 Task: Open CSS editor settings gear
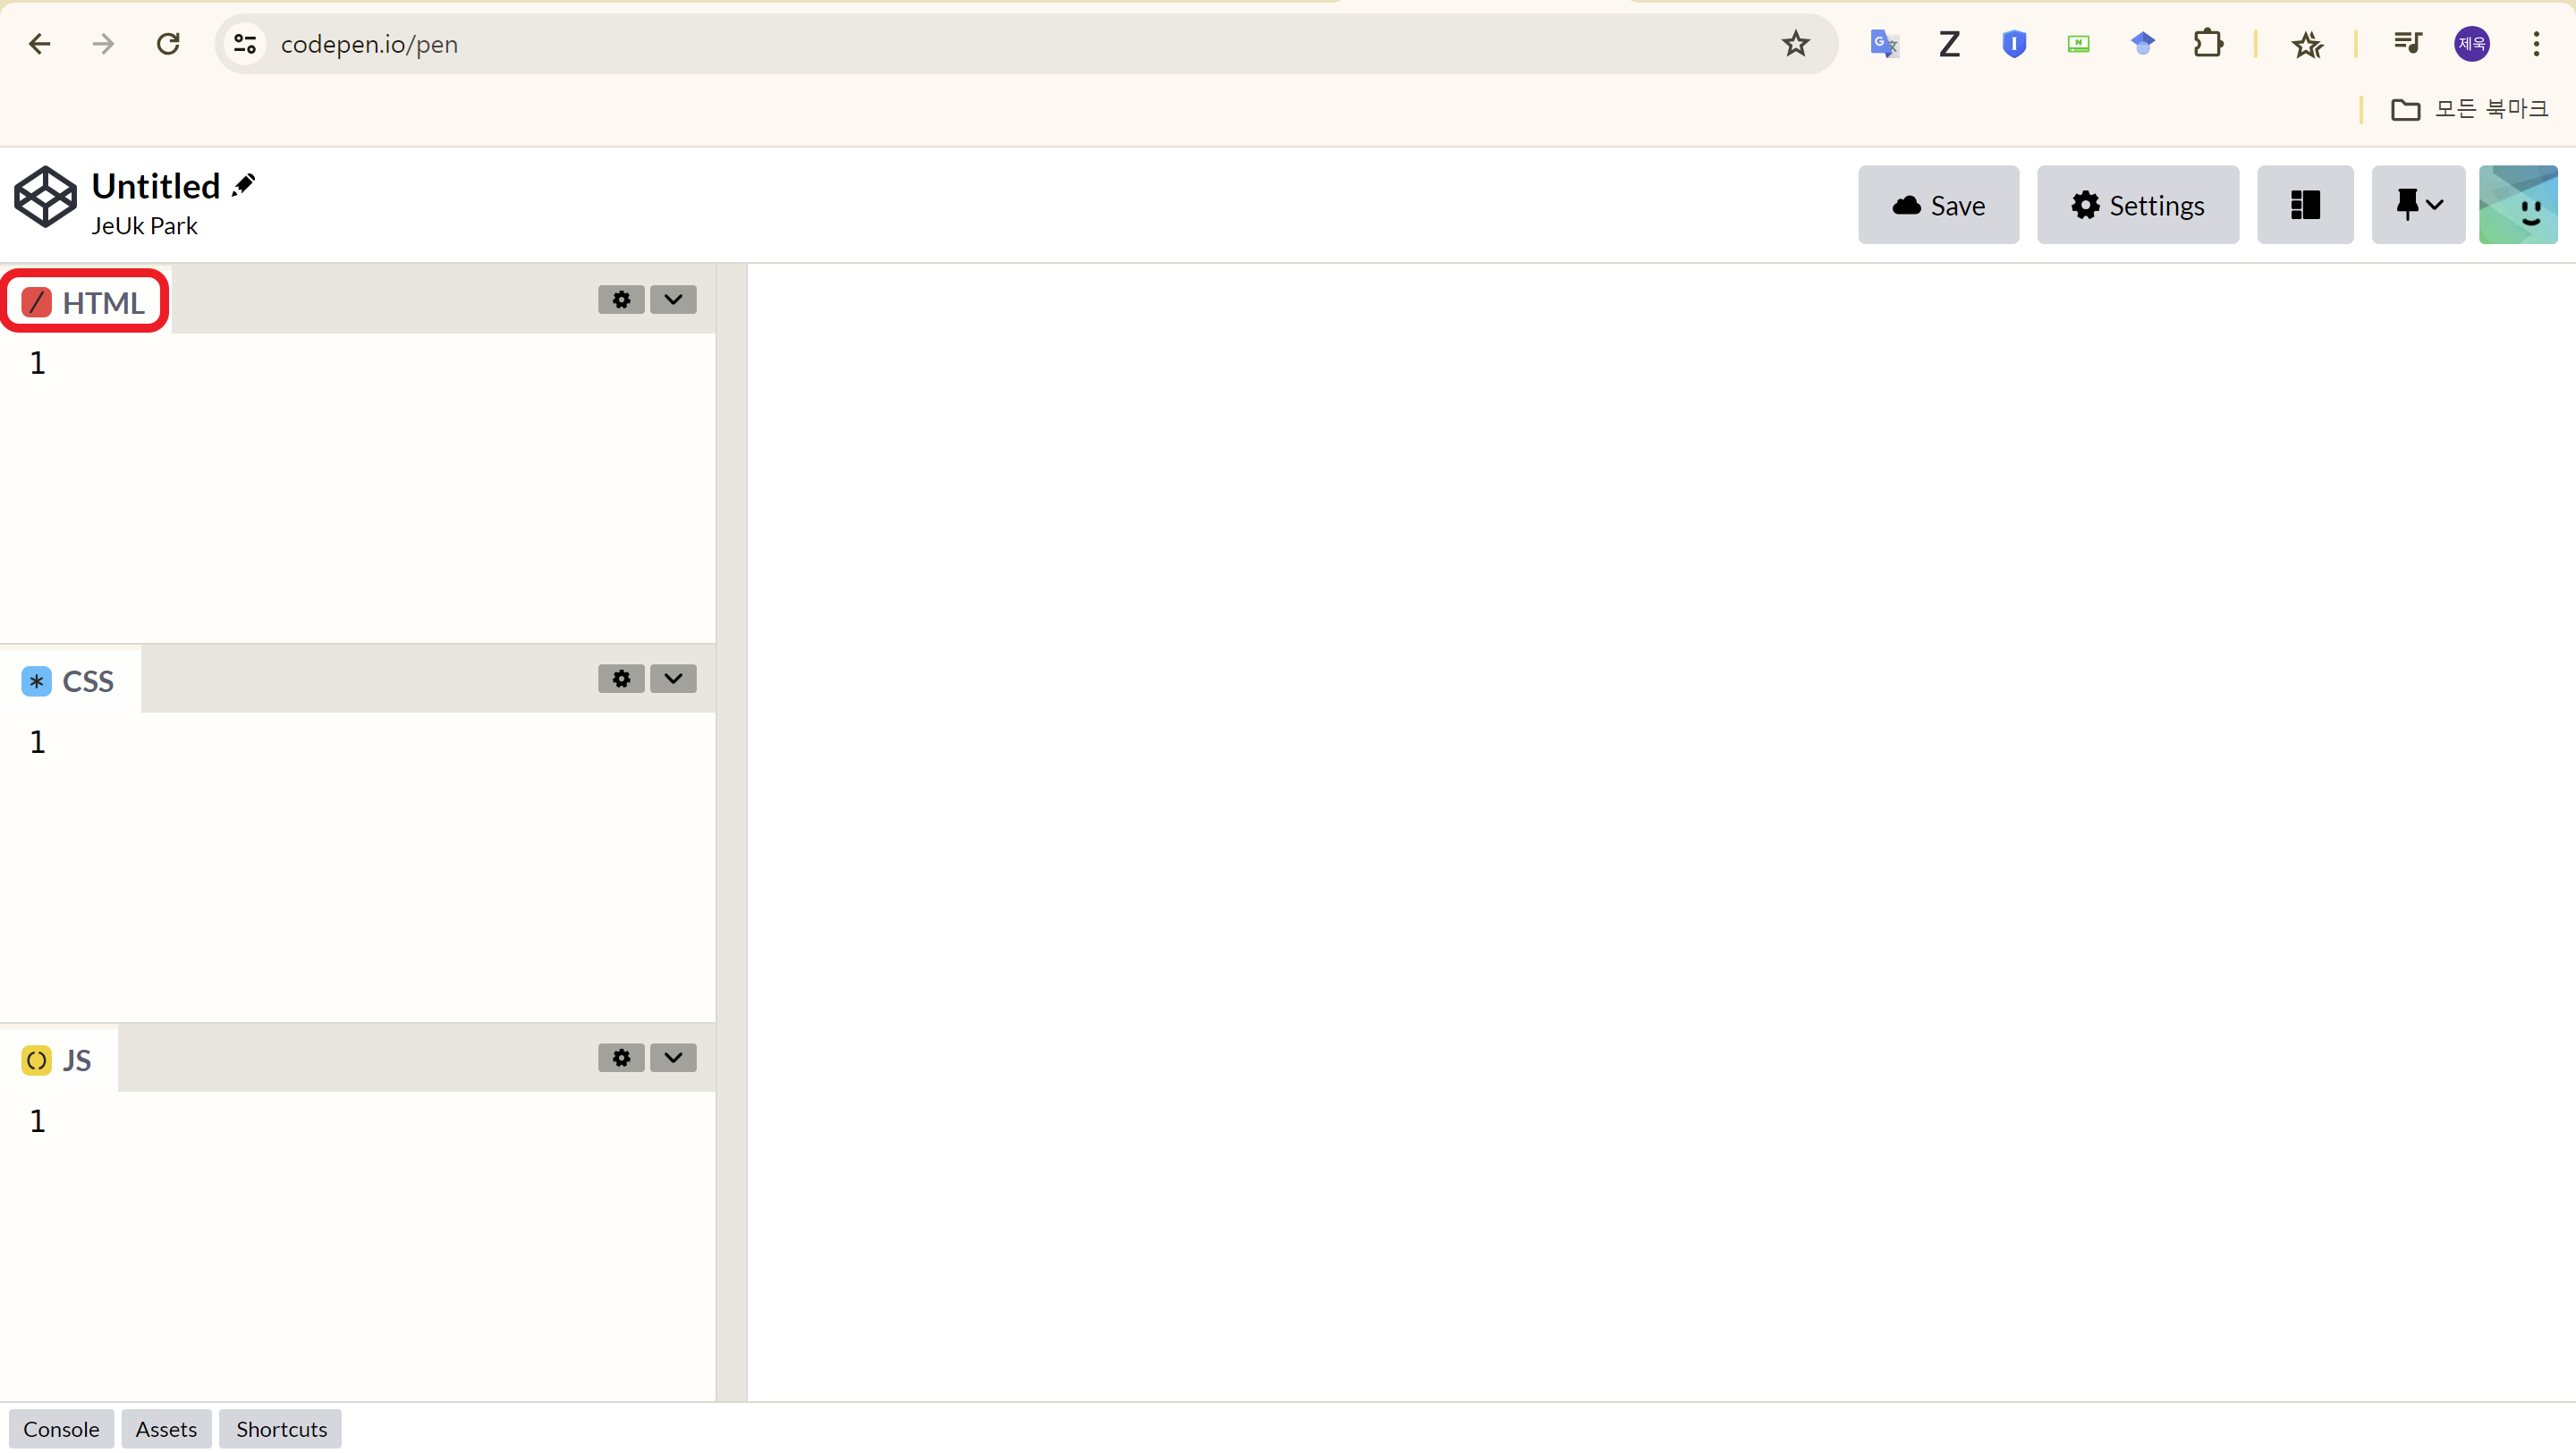[621, 679]
